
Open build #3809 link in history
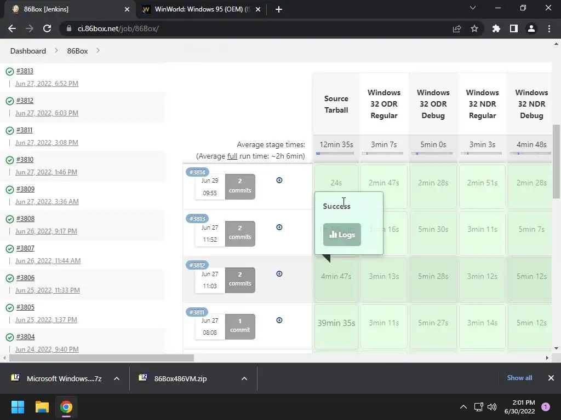pyautogui.click(x=25, y=189)
